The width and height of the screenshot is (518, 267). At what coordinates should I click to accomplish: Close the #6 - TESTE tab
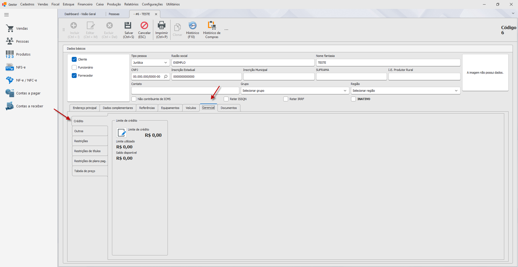coord(156,14)
